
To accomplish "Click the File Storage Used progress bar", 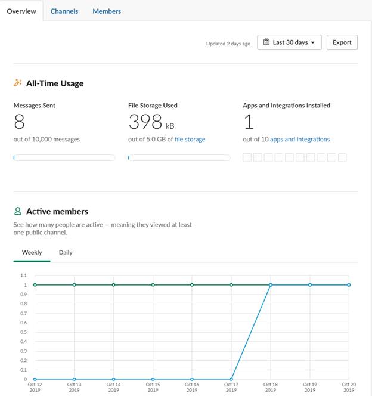I will point(179,158).
